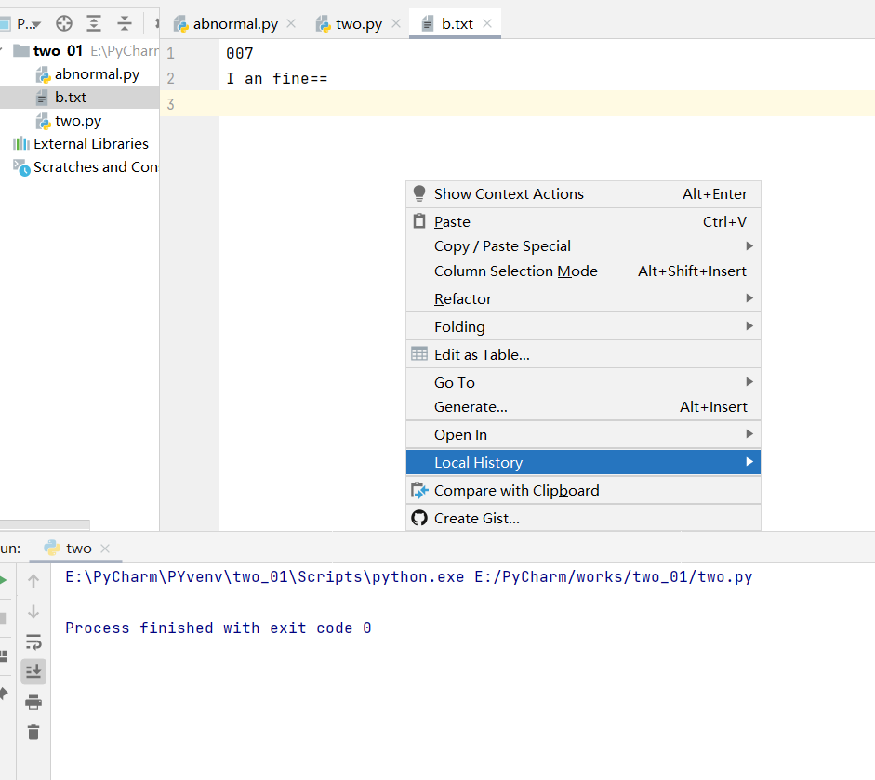This screenshot has height=780, width=875.
Task: Click line number 1 in the gutter
Action: [x=171, y=54]
